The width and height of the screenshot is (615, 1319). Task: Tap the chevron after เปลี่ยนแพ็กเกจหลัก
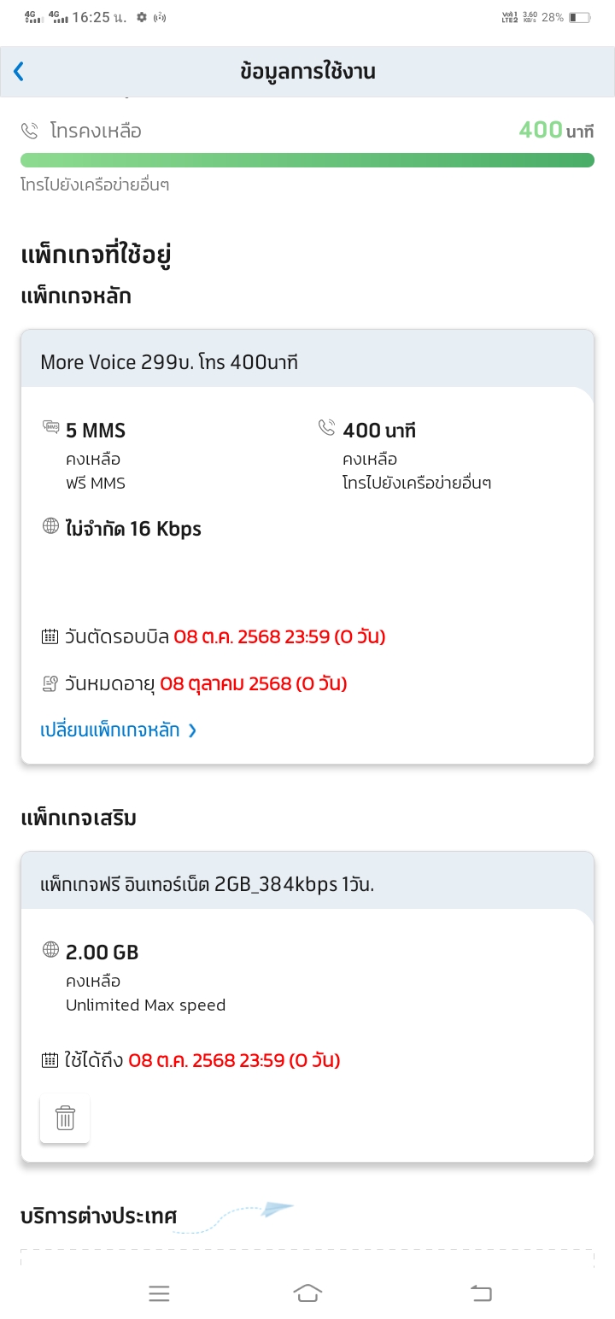pyautogui.click(x=192, y=730)
